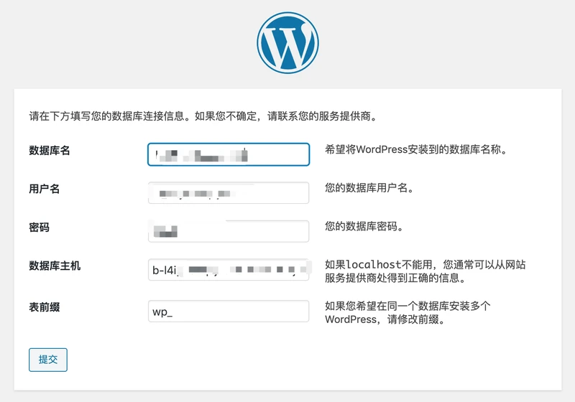Click the intro line 请在下方填写您的数据库连接信息
The image size is (575, 402).
coord(203,116)
